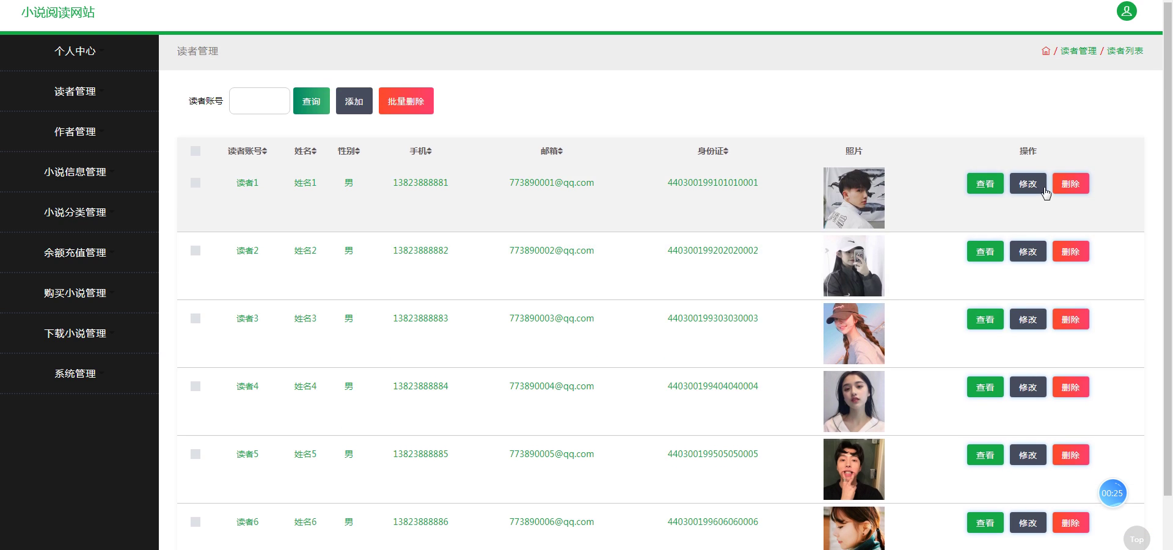The image size is (1173, 550).
Task: Open photo thumbnail of 读者3
Action: 854,334
